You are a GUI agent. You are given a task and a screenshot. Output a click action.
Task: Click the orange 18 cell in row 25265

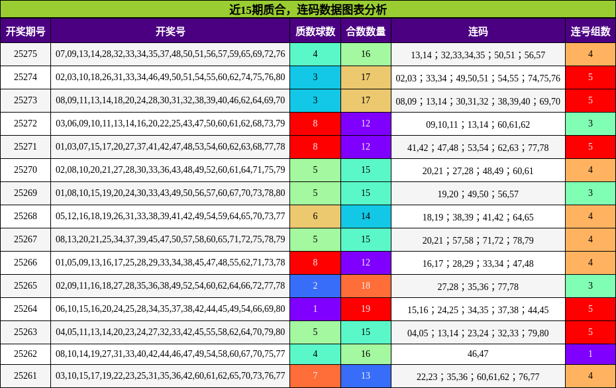366,285
